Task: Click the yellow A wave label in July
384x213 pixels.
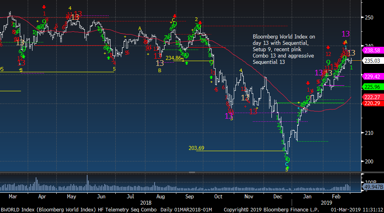Action: [x=139, y=29]
